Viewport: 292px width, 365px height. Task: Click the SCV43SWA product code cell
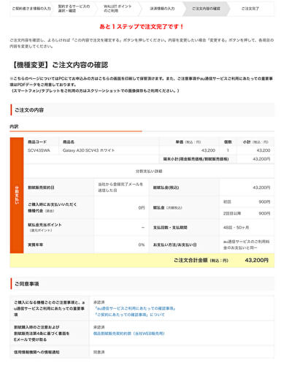(39, 150)
